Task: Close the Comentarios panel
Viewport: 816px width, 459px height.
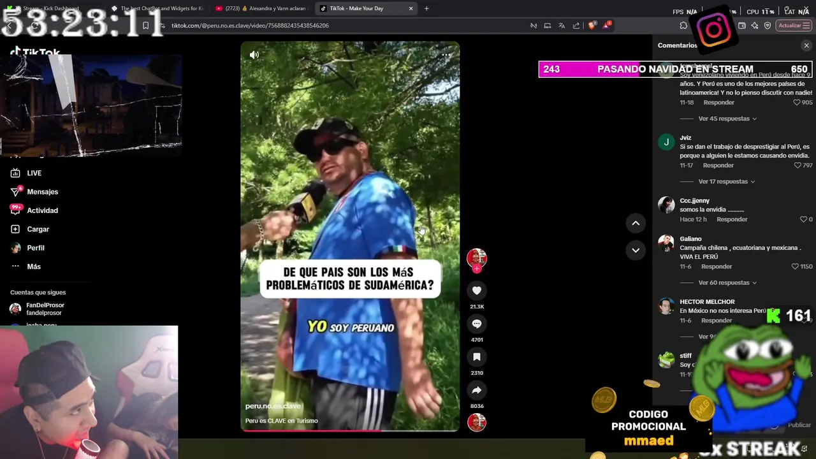Action: coord(806,46)
